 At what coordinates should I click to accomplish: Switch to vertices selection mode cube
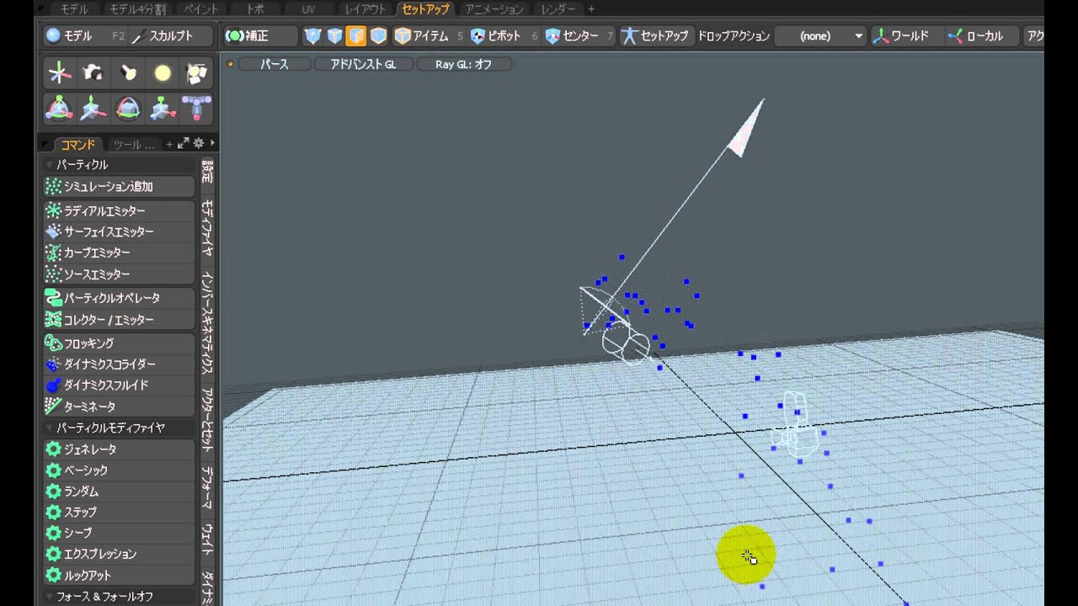[x=313, y=36]
